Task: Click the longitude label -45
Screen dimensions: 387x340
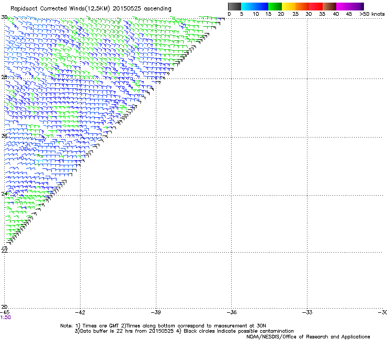Action: pos(5,312)
